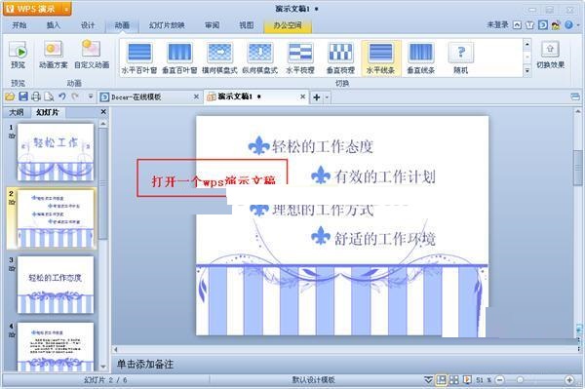Viewport: 585px width, 389px height.
Task: Click the skin shirt icon in title bar
Action: pos(529,25)
